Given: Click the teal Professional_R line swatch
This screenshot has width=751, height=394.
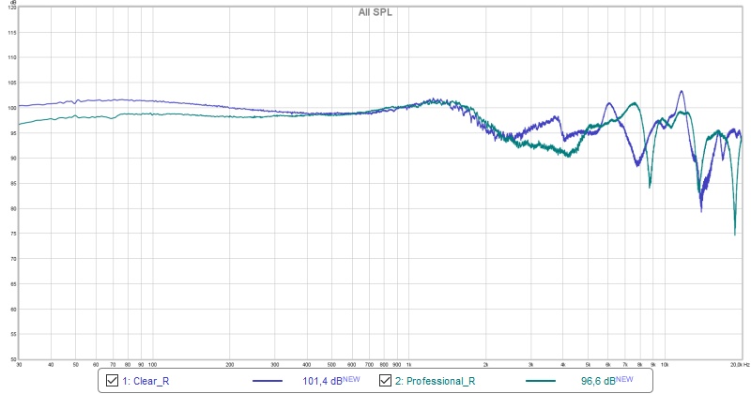Looking at the screenshot, I should tap(544, 381).
